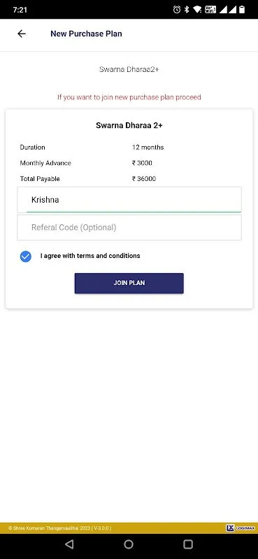Uncheck the terms and conditions checkbox
258x559 pixels.
click(26, 256)
